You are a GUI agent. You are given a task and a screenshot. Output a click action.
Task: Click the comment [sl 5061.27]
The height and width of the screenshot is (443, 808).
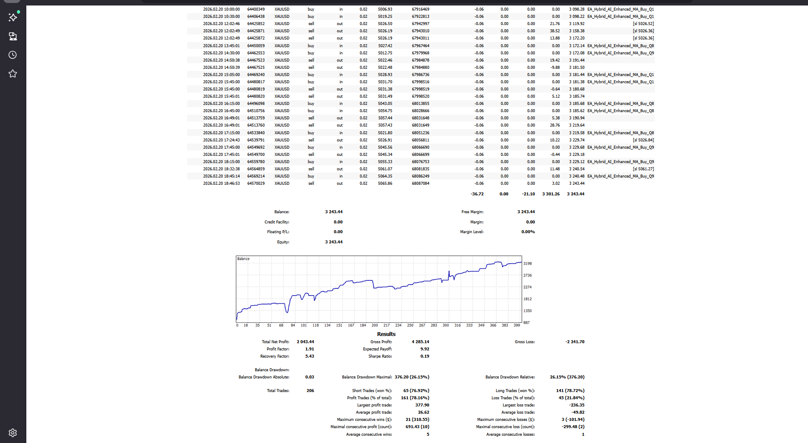pyautogui.click(x=643, y=169)
